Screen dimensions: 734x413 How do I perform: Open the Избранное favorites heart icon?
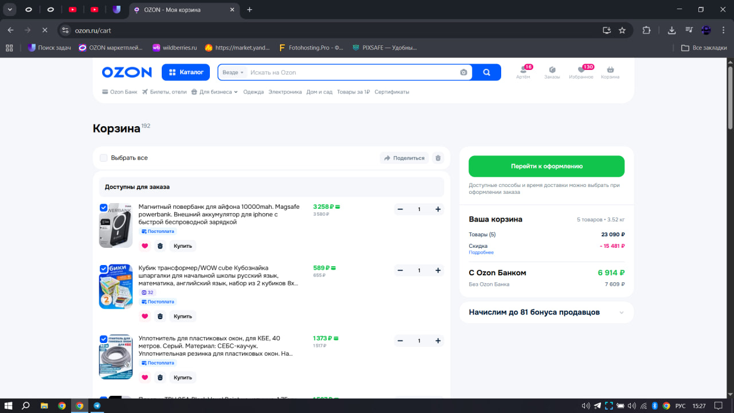(581, 70)
